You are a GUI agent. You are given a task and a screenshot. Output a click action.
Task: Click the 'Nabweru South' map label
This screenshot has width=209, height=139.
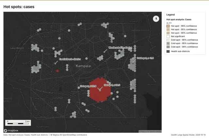pos(40,22)
